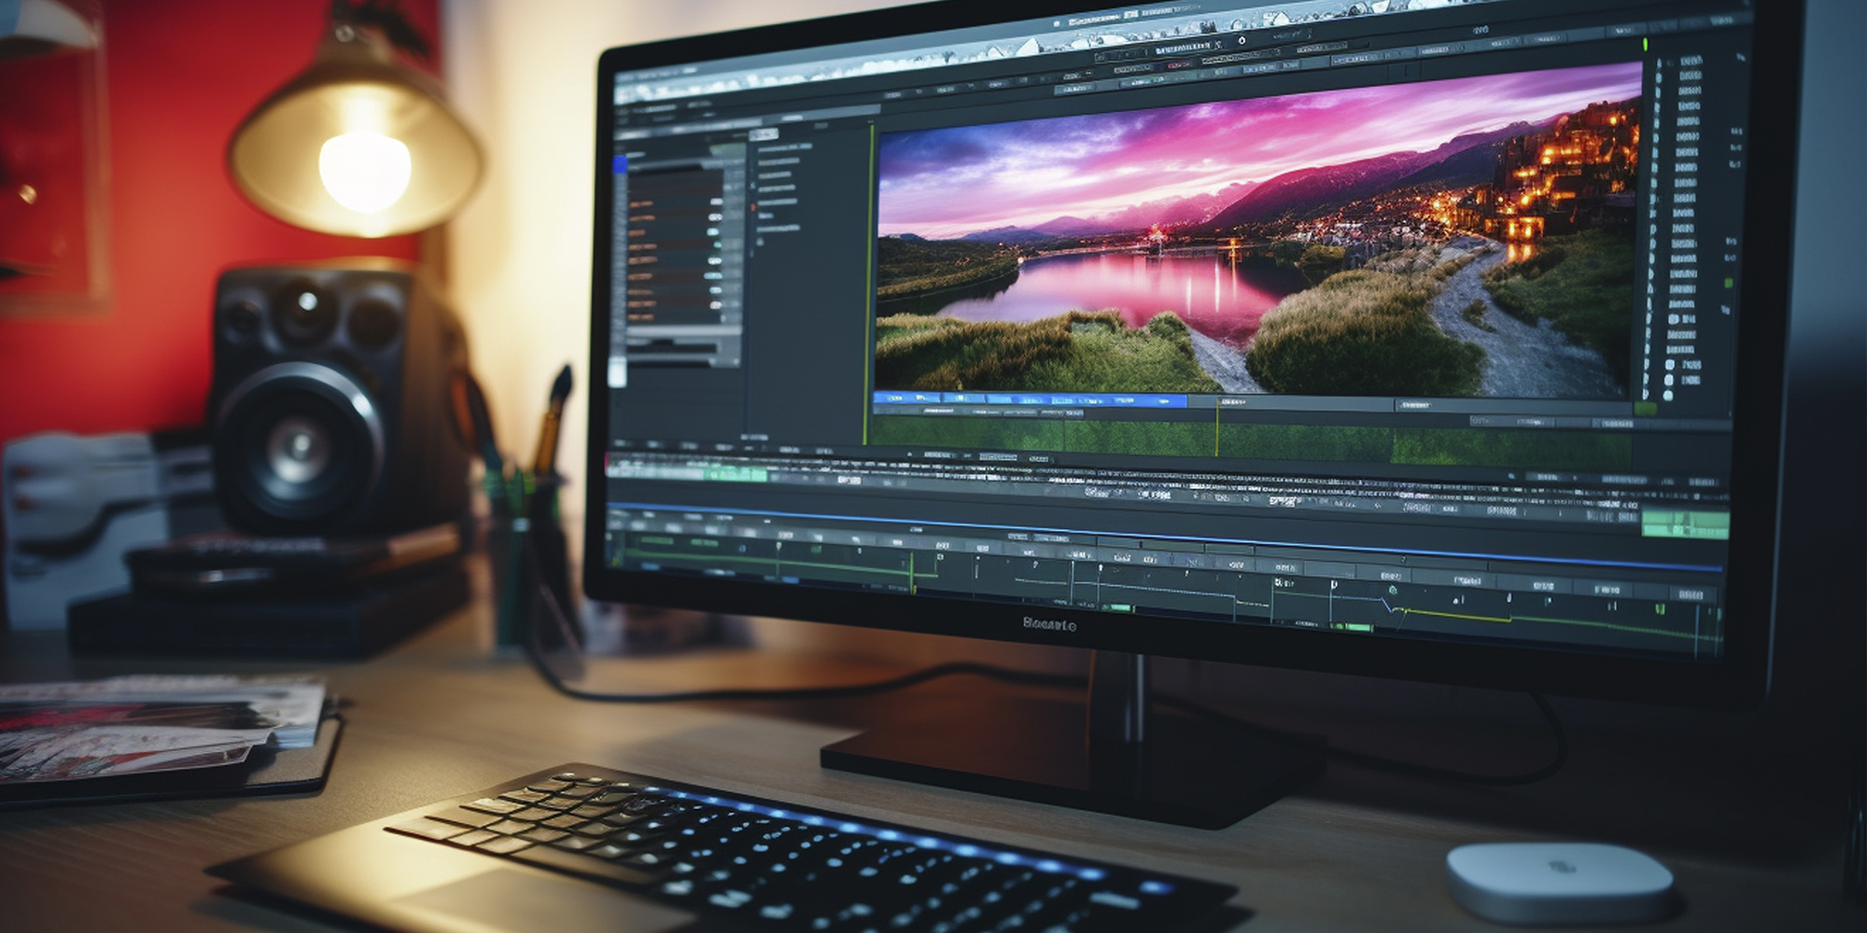The width and height of the screenshot is (1867, 933).
Task: Click the sunset lake video preview
Action: click(x=1257, y=233)
